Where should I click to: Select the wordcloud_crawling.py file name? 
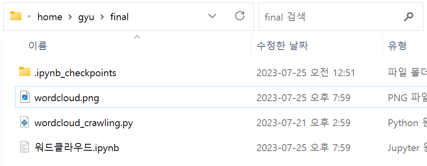click(x=83, y=123)
